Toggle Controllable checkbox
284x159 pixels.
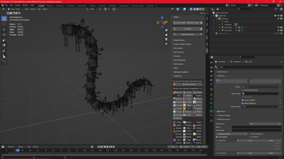pos(217,137)
